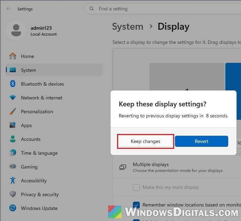This screenshot has height=221, width=241.
Task: Open Gaming settings
Action: click(54, 166)
